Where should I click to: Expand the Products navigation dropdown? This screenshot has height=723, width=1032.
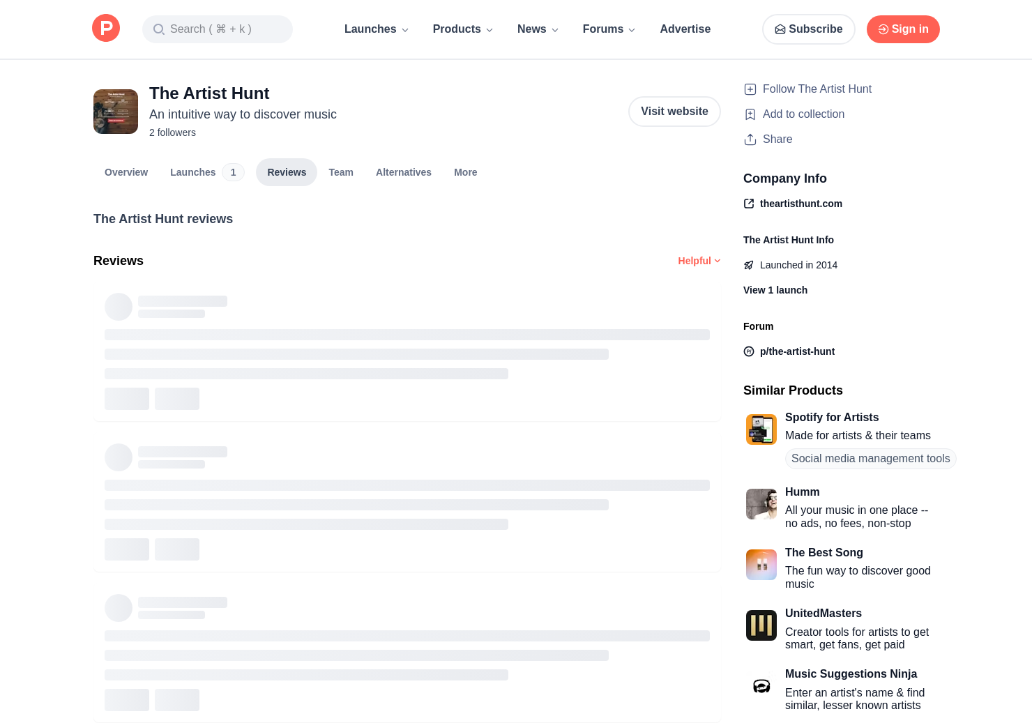(462, 29)
